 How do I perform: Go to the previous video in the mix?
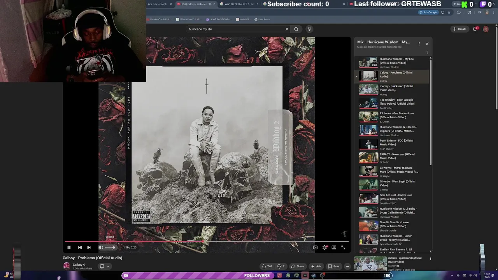pyautogui.click(x=80, y=247)
